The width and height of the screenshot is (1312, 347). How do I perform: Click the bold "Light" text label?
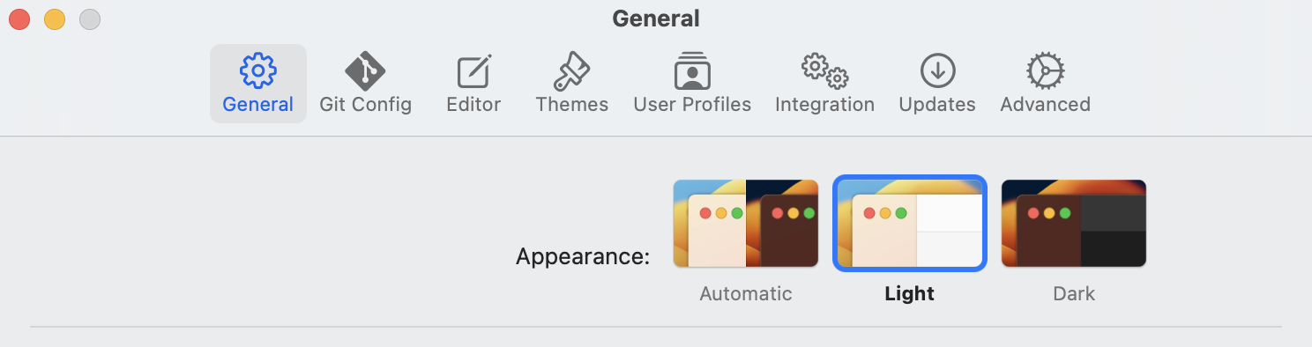910,293
